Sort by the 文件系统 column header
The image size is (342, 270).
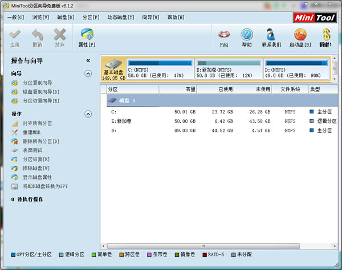click(290, 89)
